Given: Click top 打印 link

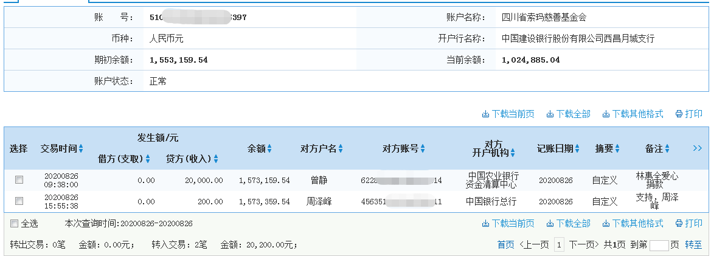Looking at the screenshot, I should pyautogui.click(x=688, y=114).
